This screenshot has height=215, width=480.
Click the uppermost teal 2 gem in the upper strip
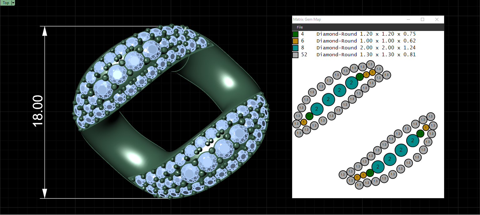click(352, 82)
